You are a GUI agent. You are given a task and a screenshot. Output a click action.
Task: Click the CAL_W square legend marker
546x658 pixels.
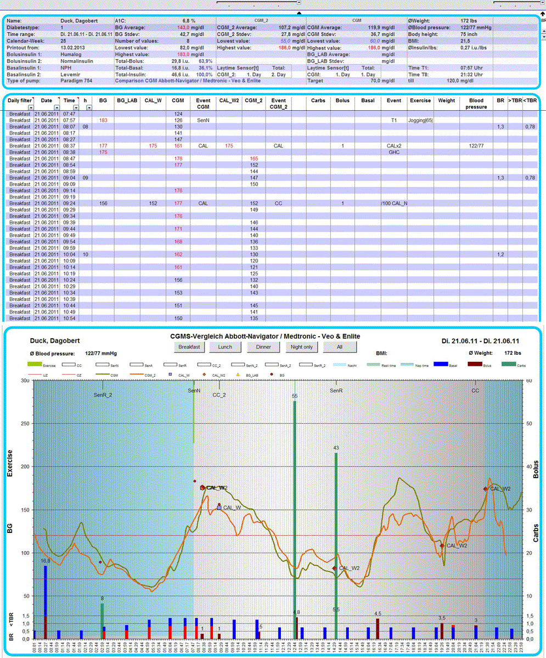(x=171, y=374)
